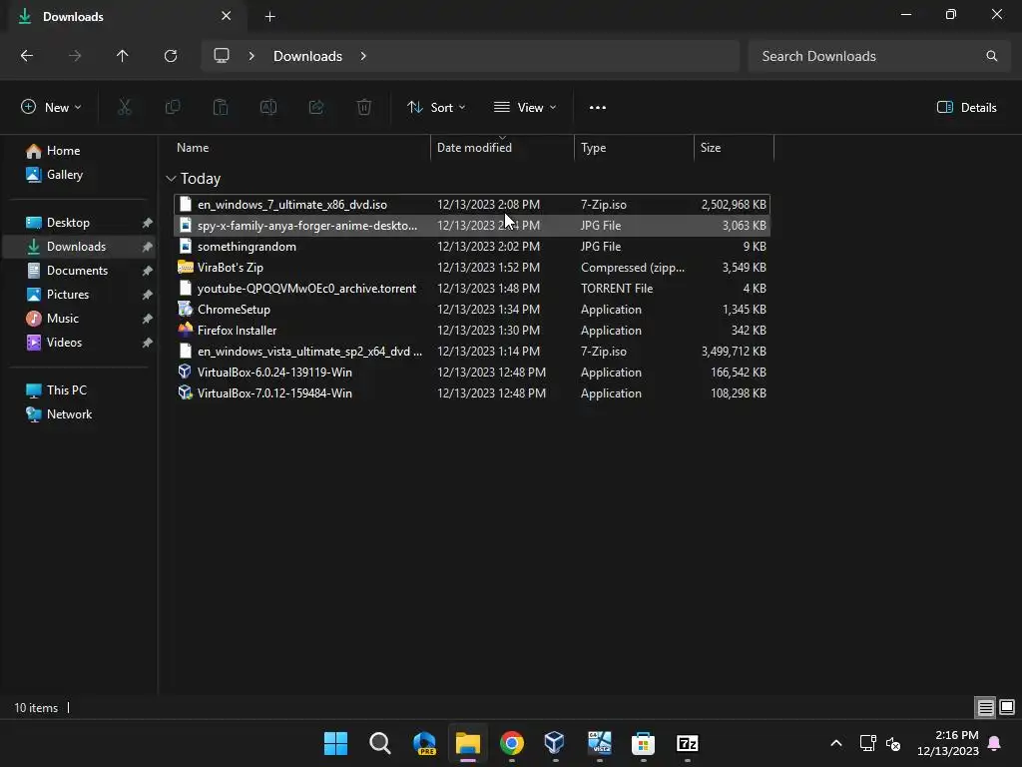Go back with the back arrow
Image resolution: width=1022 pixels, height=767 pixels.
27,56
